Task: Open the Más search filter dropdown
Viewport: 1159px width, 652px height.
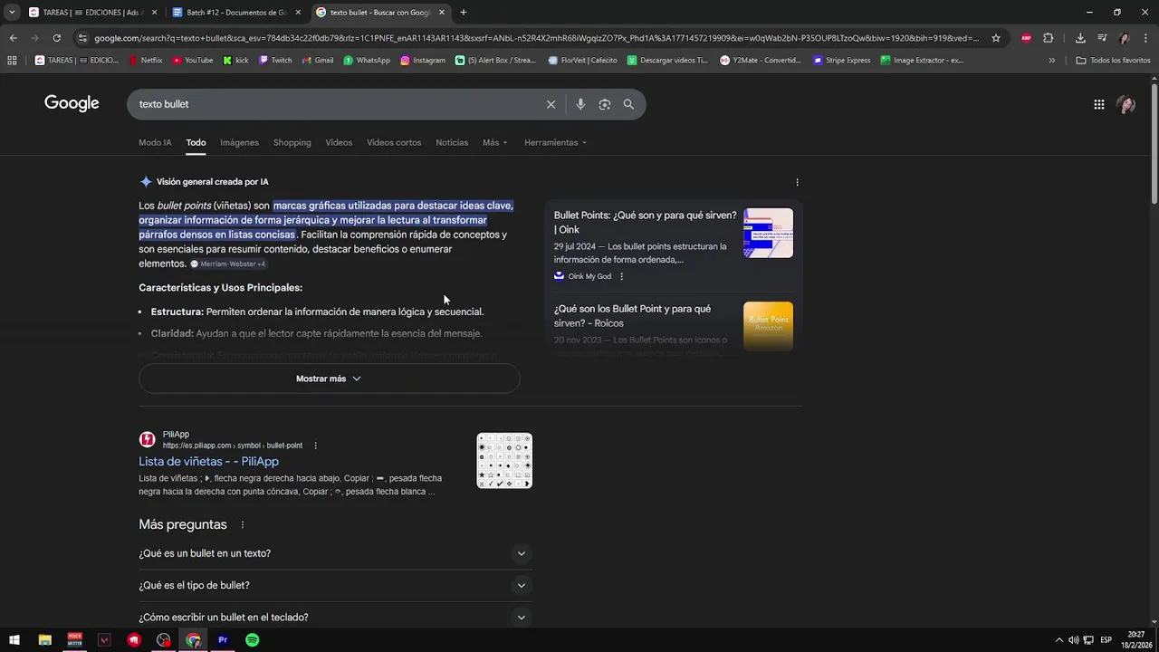Action: point(494,143)
